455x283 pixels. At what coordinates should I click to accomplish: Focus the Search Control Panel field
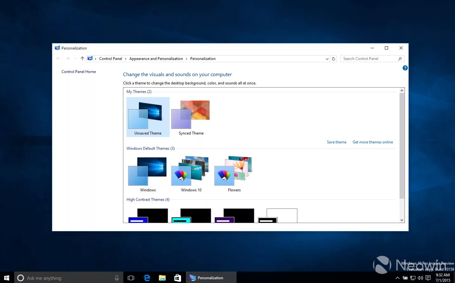tap(372, 59)
